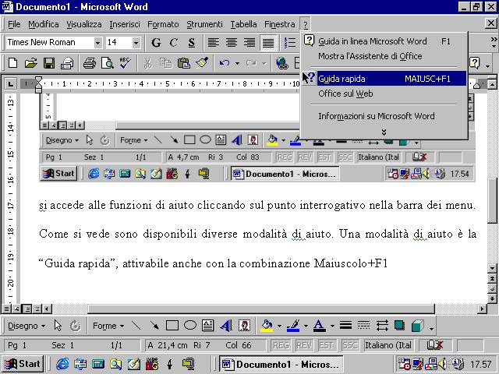Choose Guida rapida from the Help menu
499x374 pixels.
coord(384,79)
